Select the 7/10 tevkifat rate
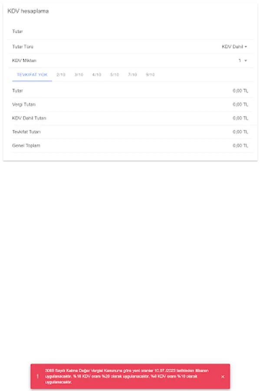Image resolution: width=260 pixels, height=391 pixels. [x=132, y=75]
